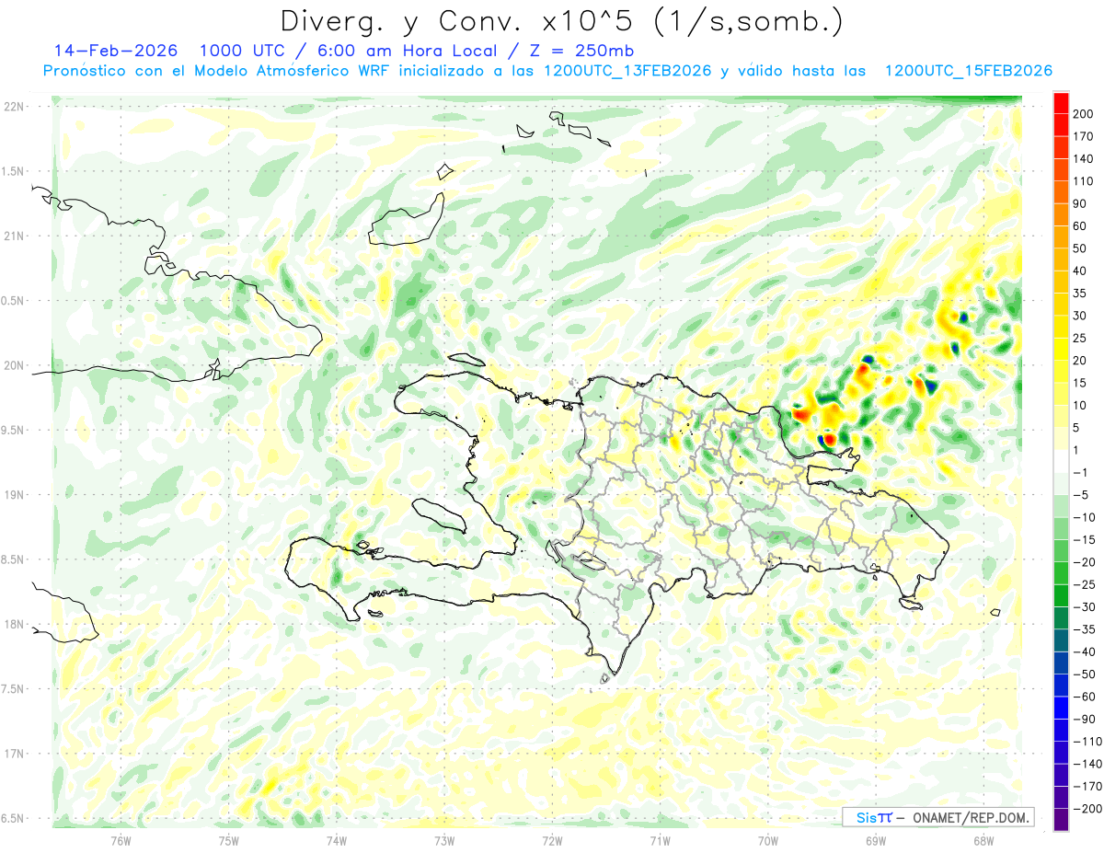The height and width of the screenshot is (853, 1104).
Task: Click the '20N' latitude label
Action: point(14,365)
